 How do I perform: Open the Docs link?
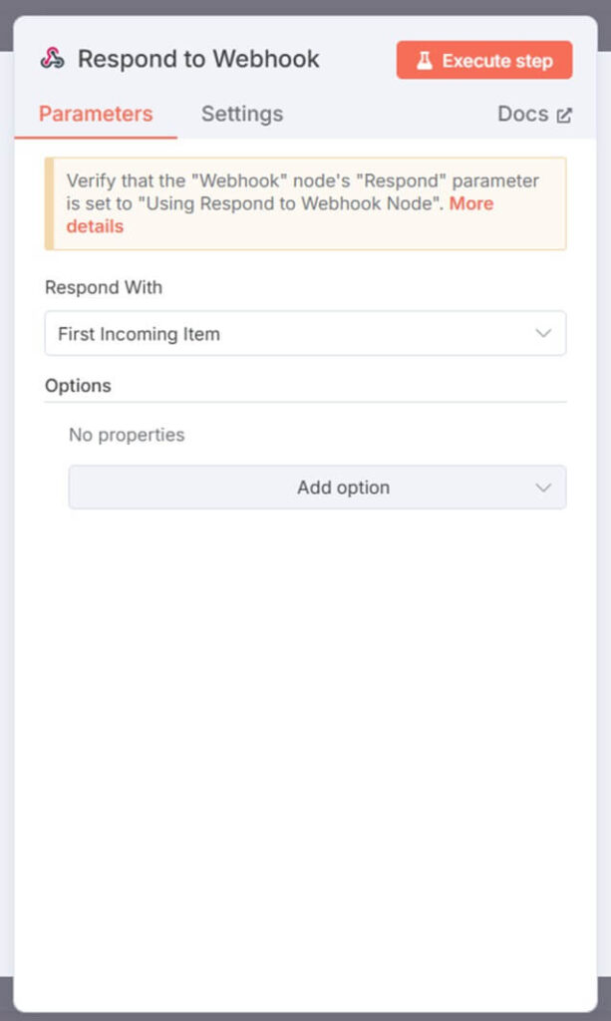523,114
